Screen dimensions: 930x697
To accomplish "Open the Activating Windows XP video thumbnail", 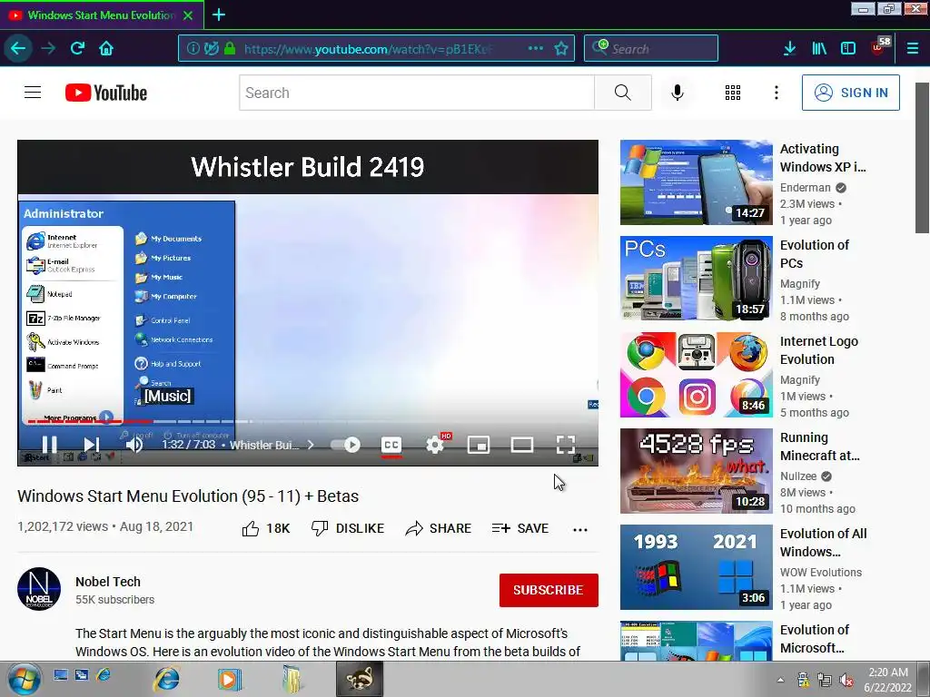I will pos(697,182).
